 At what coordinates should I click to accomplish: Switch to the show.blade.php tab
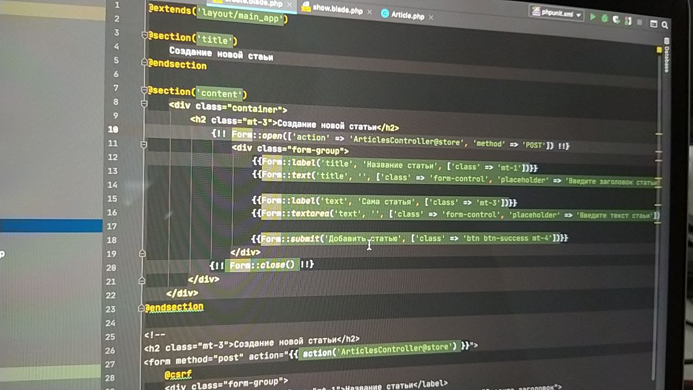tap(338, 10)
